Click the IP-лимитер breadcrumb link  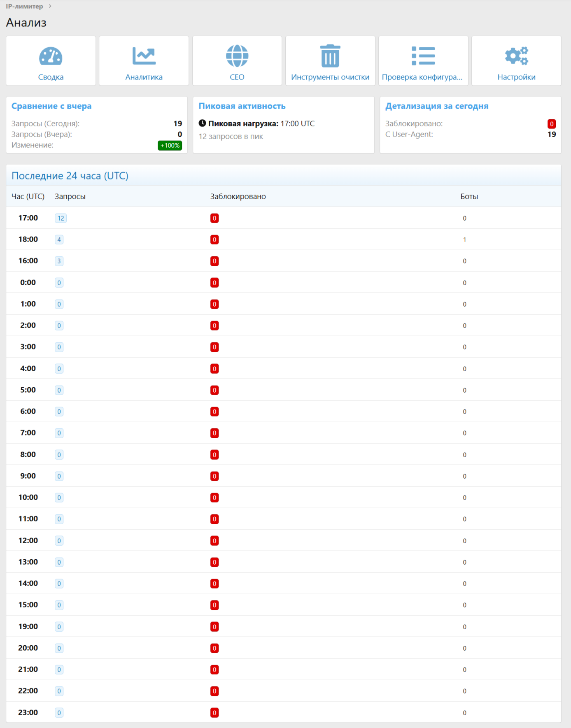tap(24, 6)
